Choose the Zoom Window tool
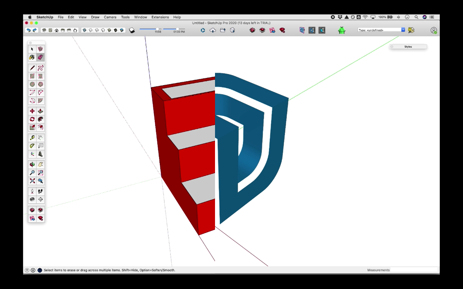 (40, 173)
